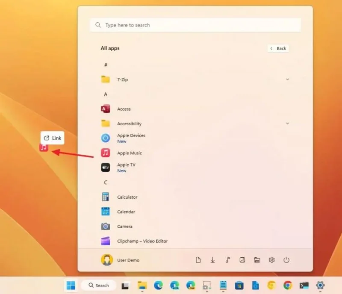Click the '7-Zip' folder name
Screen dimensions: 342x294
(x=122, y=79)
